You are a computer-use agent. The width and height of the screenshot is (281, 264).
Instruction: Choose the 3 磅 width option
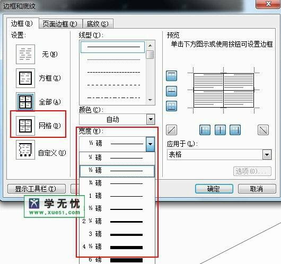[117, 235]
